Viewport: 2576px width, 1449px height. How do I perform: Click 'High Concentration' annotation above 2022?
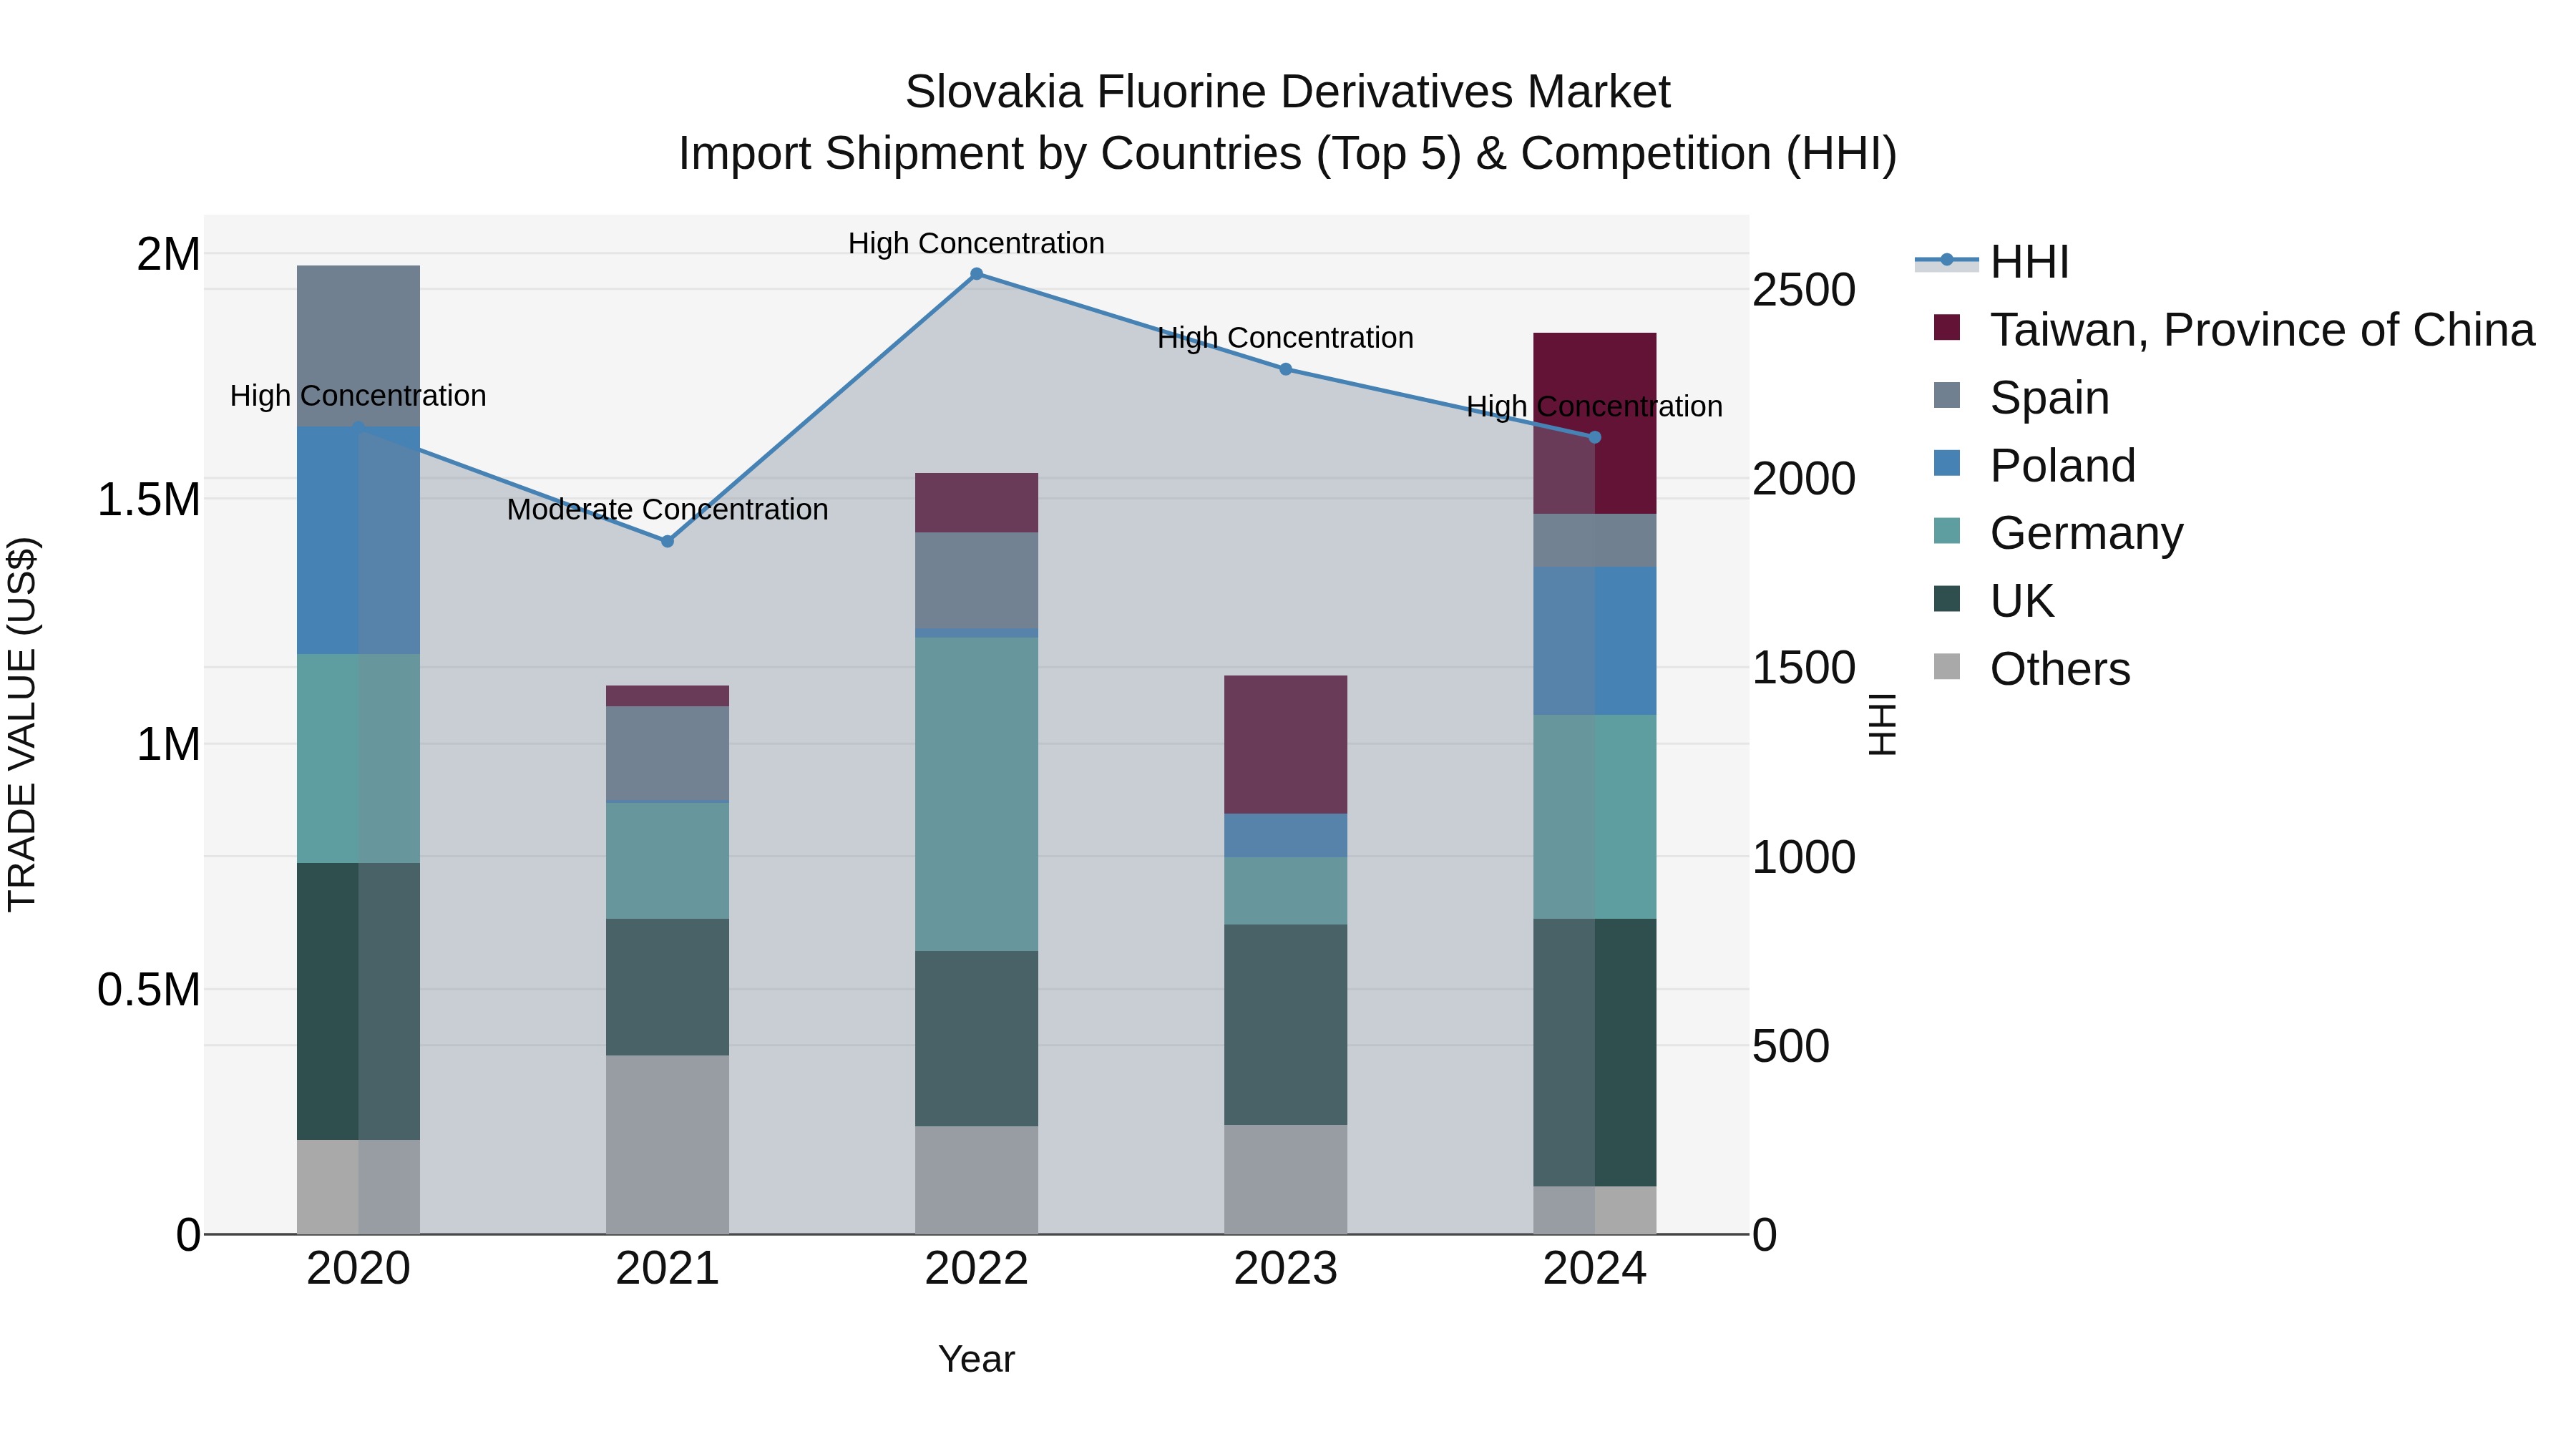[977, 243]
